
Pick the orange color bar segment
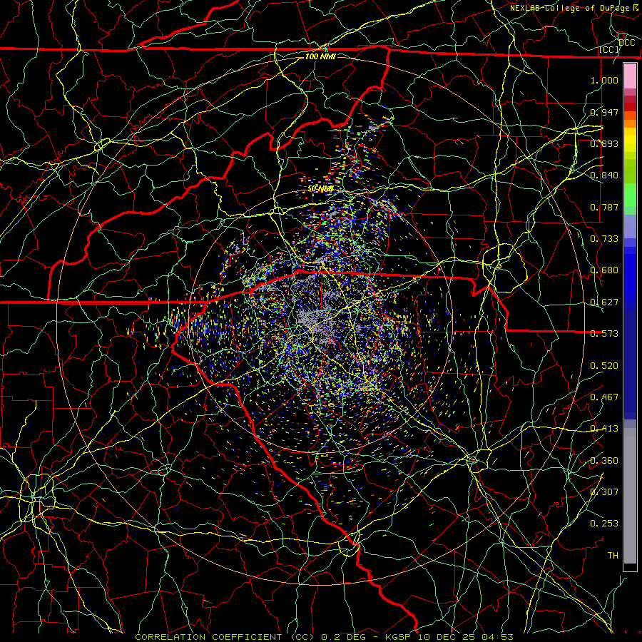[x=630, y=123]
